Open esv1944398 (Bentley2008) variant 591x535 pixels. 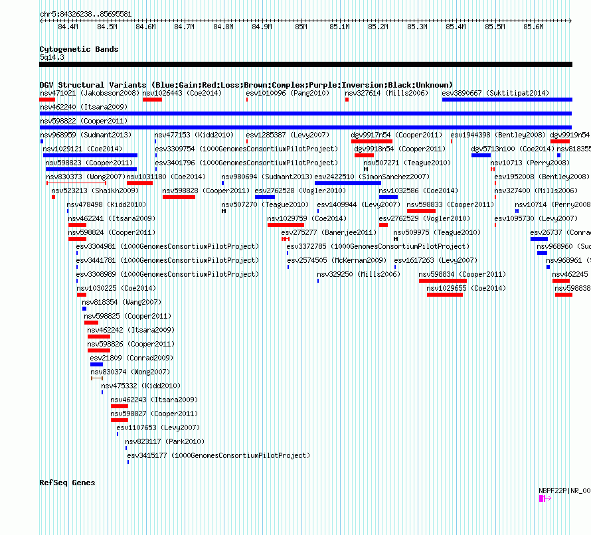point(498,135)
